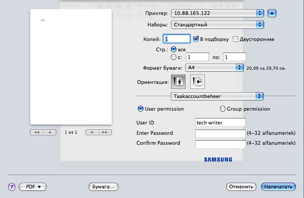Focus the Копий copies field
The width and height of the screenshot is (304, 198).
pos(177,39)
